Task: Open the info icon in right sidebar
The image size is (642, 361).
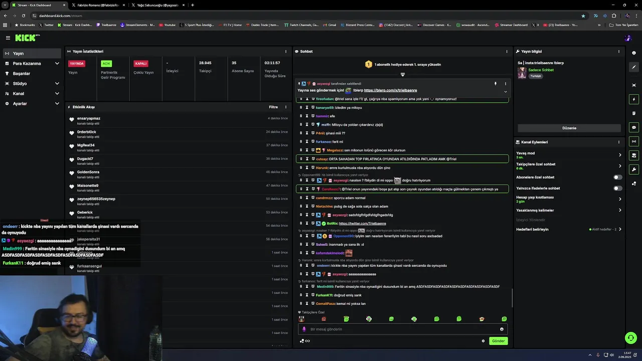Action: tap(634, 53)
